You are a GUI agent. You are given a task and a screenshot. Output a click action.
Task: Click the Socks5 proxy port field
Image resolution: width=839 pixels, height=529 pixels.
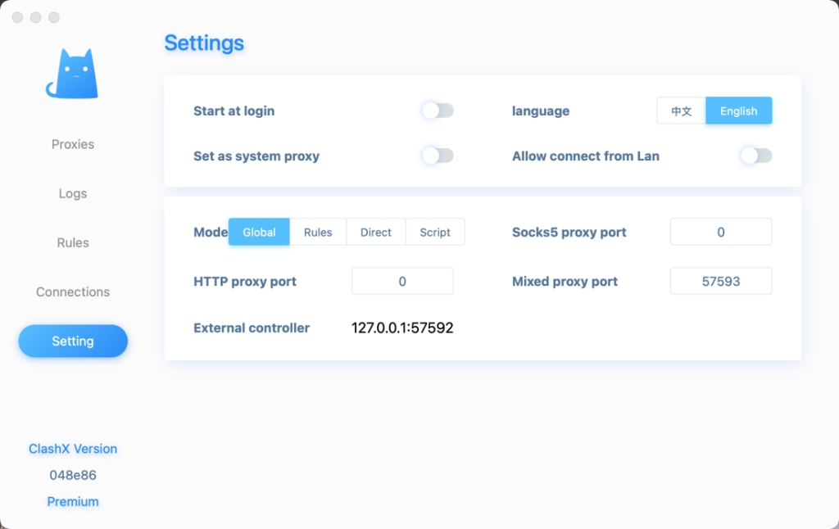tap(721, 232)
